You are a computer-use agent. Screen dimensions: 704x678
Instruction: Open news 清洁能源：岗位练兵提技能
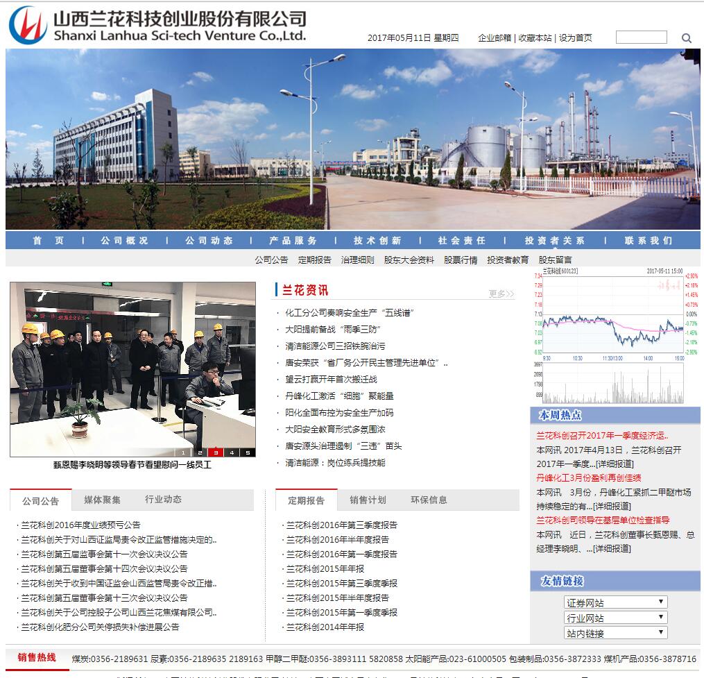[335, 462]
